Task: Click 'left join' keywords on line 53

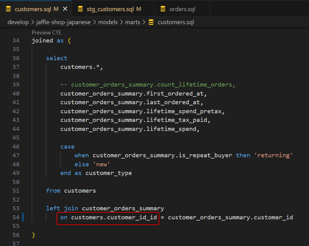Action: pos(62,208)
